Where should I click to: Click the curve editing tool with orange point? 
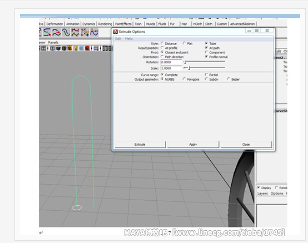click(94, 32)
